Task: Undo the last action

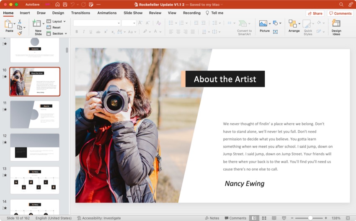Action: 72,4
